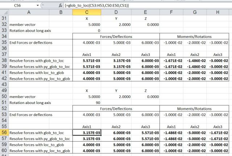Click cell E56 with value 5.571E-03

pos(145,133)
